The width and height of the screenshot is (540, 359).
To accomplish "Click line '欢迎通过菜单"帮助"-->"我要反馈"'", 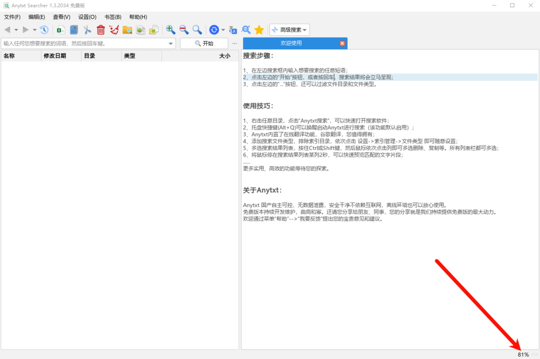I will (313, 219).
